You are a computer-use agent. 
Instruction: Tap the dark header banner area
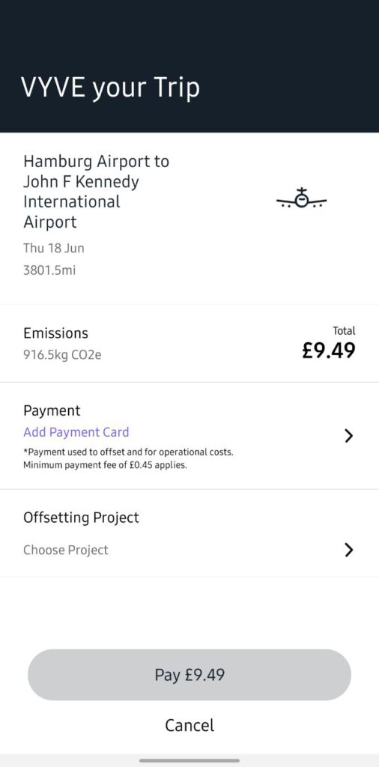(x=189, y=66)
